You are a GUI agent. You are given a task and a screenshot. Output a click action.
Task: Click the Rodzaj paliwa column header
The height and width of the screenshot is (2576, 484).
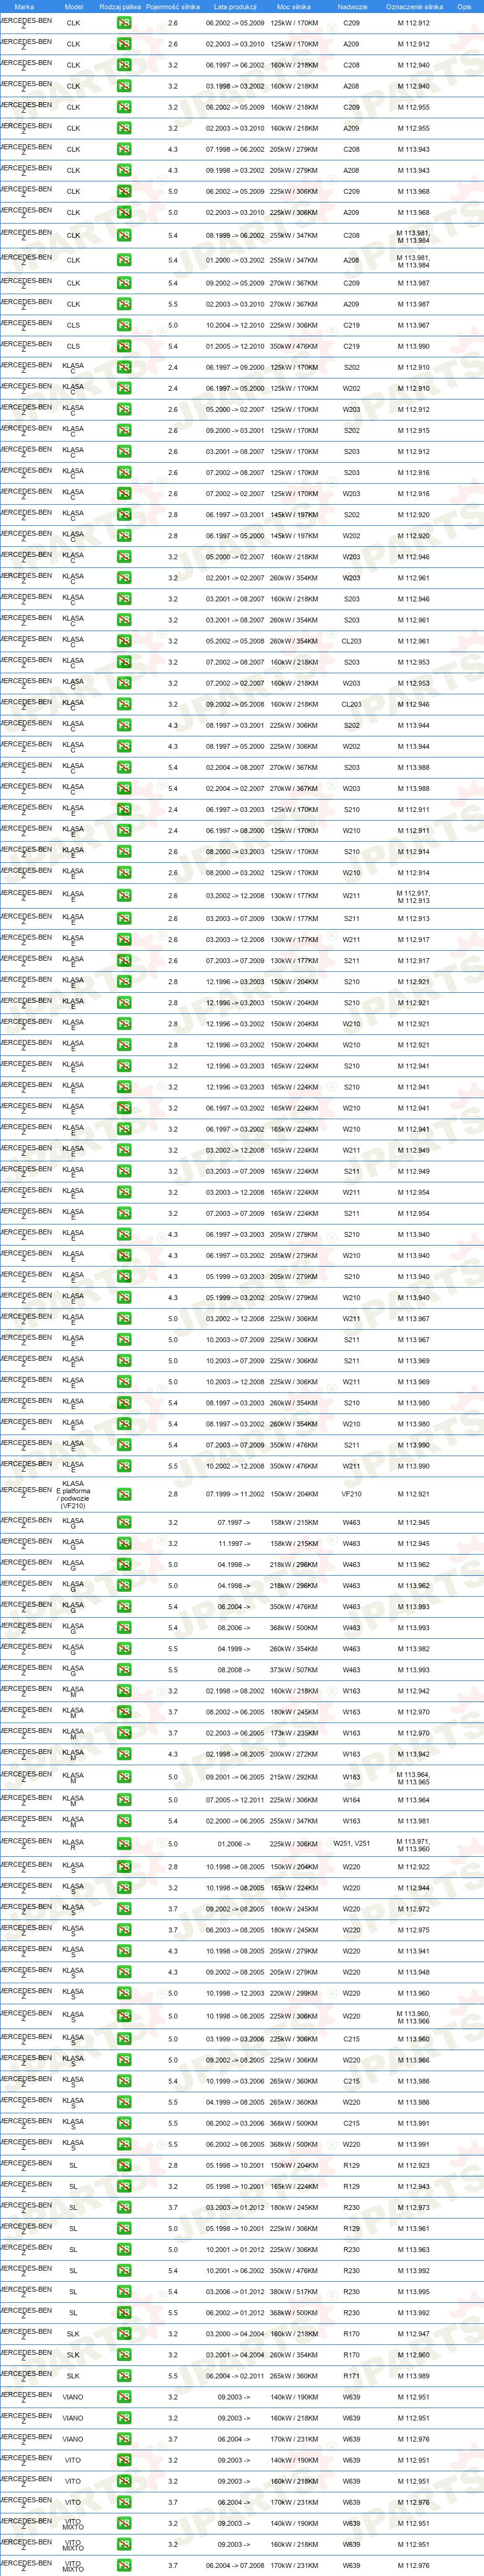point(120,7)
